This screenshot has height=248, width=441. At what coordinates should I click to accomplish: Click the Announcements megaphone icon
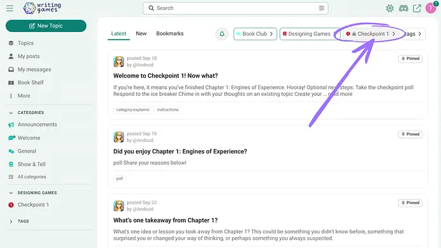pyautogui.click(x=11, y=125)
